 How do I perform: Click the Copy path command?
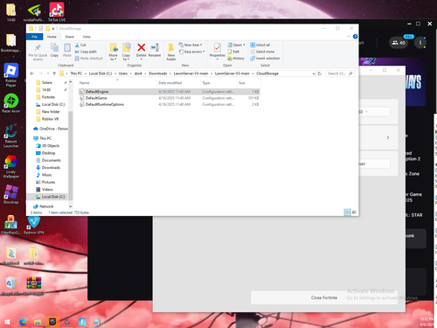pos(86,52)
